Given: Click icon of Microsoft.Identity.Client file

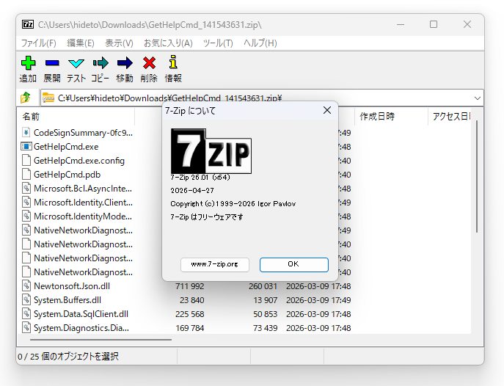Looking at the screenshot, I should pyautogui.click(x=26, y=202).
